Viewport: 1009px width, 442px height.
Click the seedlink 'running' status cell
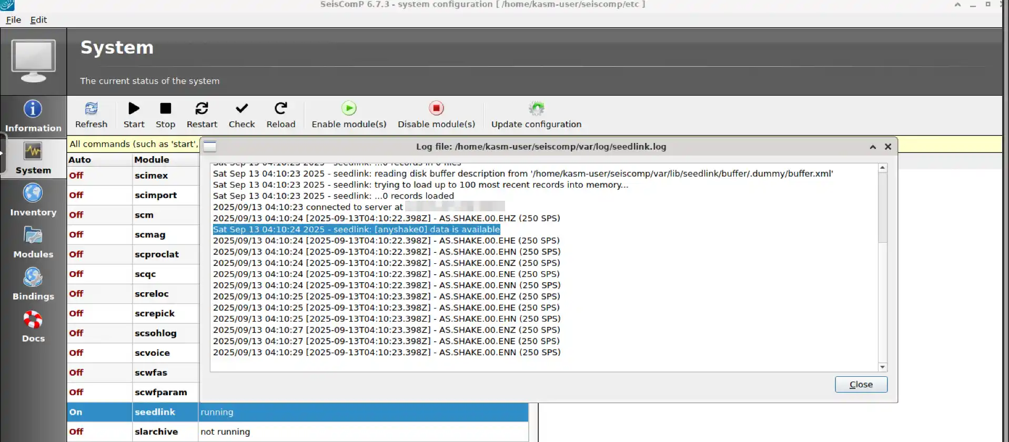[x=363, y=412]
